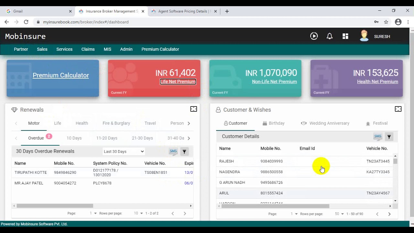Go to previous page in Customer table

(377, 214)
